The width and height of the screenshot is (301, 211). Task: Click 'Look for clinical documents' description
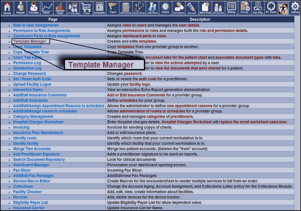132,160
